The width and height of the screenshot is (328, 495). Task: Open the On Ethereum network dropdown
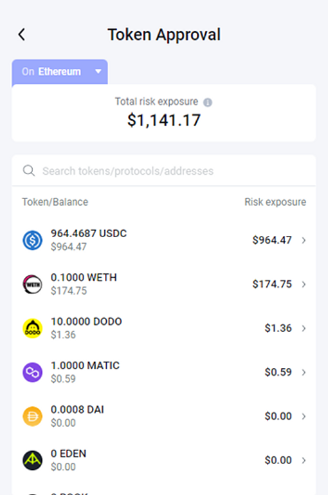click(60, 72)
